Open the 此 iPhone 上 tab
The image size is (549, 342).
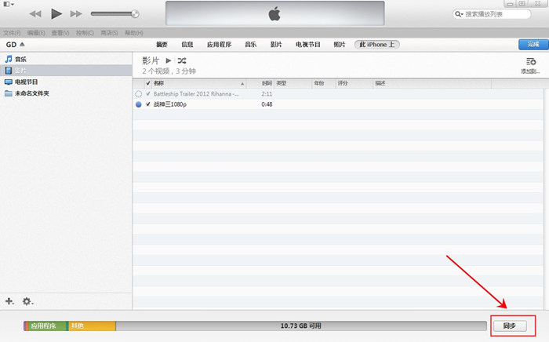point(376,45)
